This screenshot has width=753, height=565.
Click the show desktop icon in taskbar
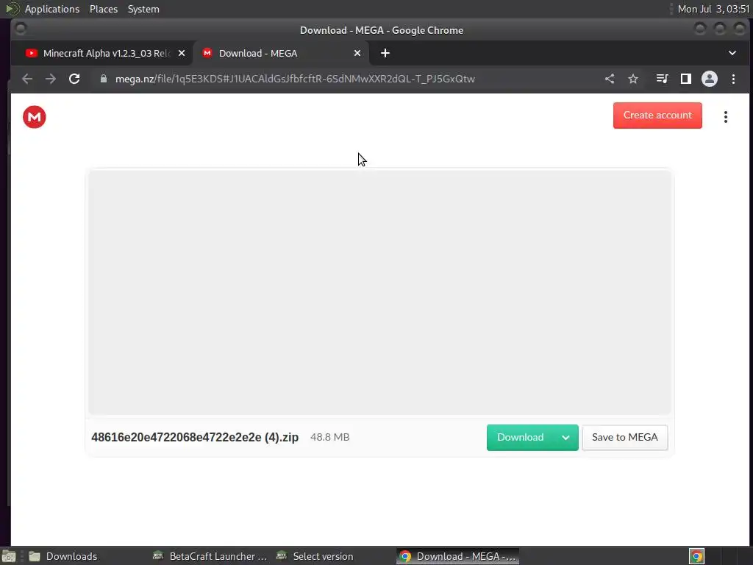tap(9, 557)
